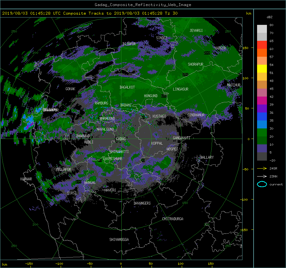
Task: Click the BIJAPUR city label
Action: pyautogui.click(x=129, y=44)
